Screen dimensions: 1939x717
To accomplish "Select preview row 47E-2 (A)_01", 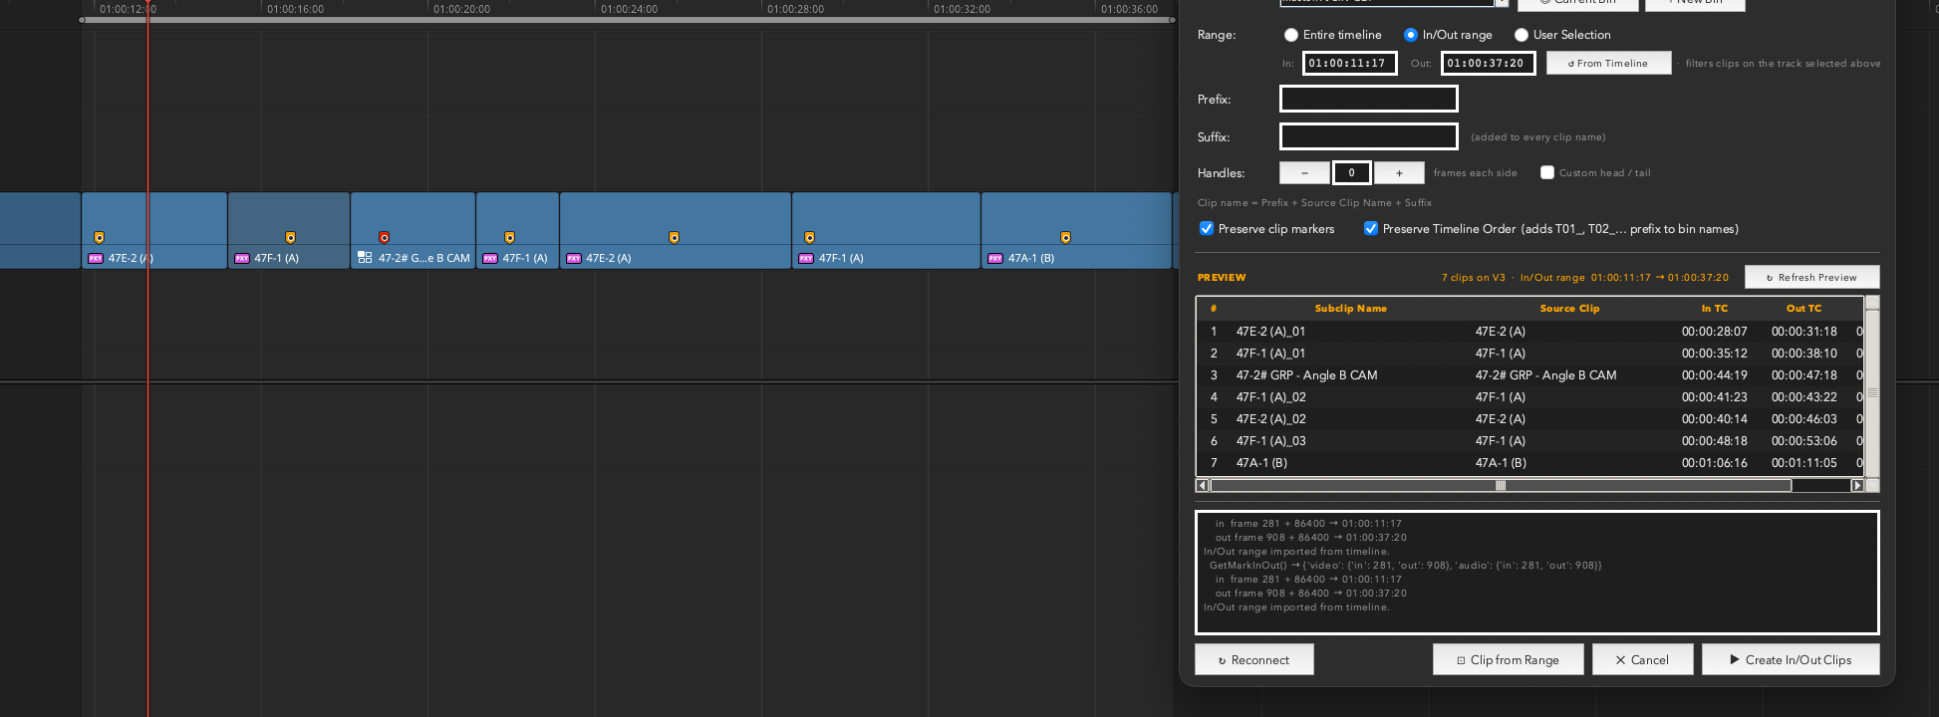I will click(1530, 332).
